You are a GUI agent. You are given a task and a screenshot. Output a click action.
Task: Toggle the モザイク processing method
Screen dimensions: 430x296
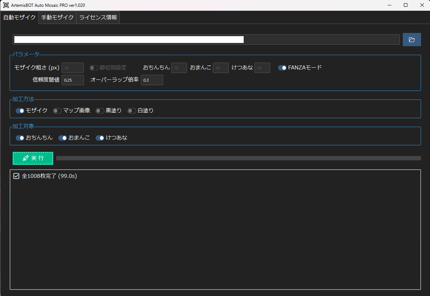tap(20, 111)
